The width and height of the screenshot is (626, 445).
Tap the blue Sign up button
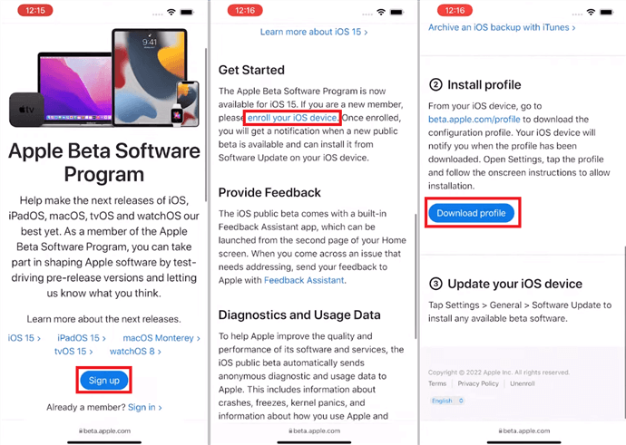point(103,381)
